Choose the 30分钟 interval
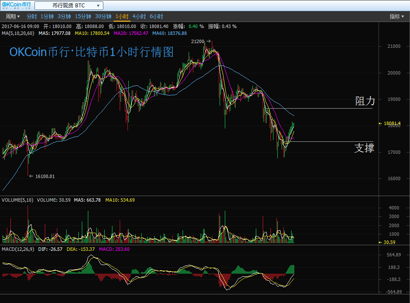The height and width of the screenshot is (303, 410). pyautogui.click(x=103, y=16)
